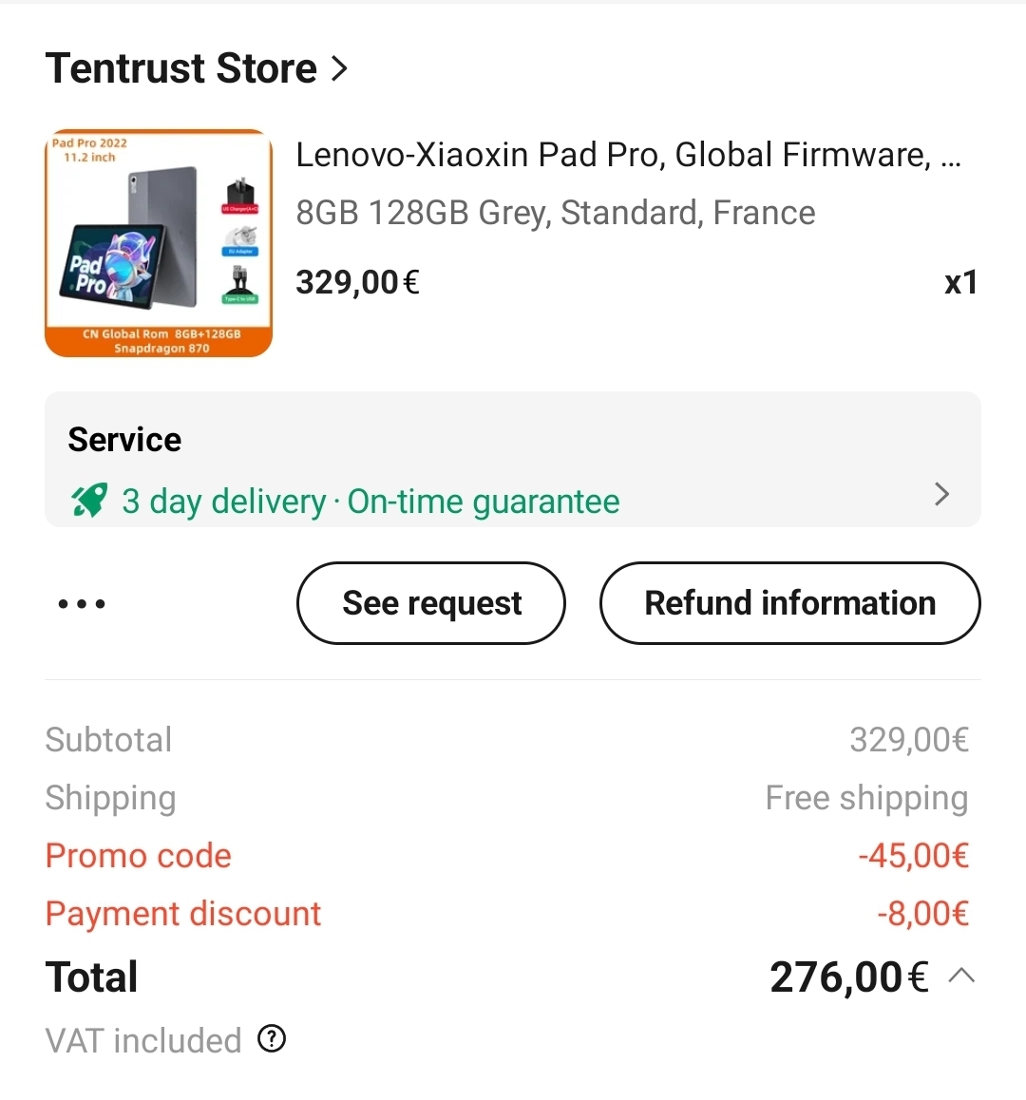Tap the product variant 8GB 128GB Grey text

coord(555,213)
